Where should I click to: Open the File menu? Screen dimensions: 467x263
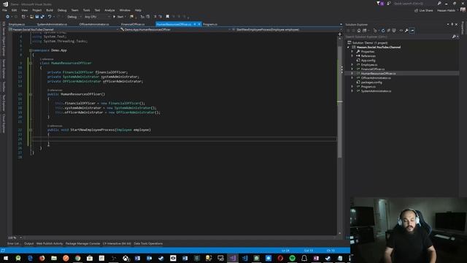click(x=4, y=10)
